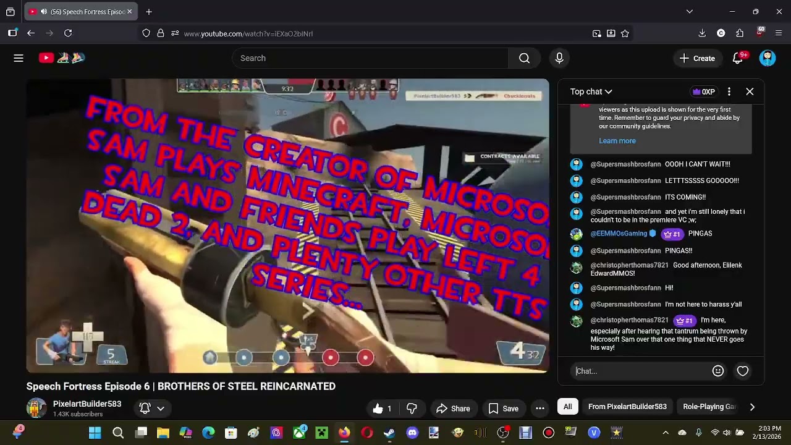Show hidden system tray icons
791x445 pixels.
click(x=666, y=433)
